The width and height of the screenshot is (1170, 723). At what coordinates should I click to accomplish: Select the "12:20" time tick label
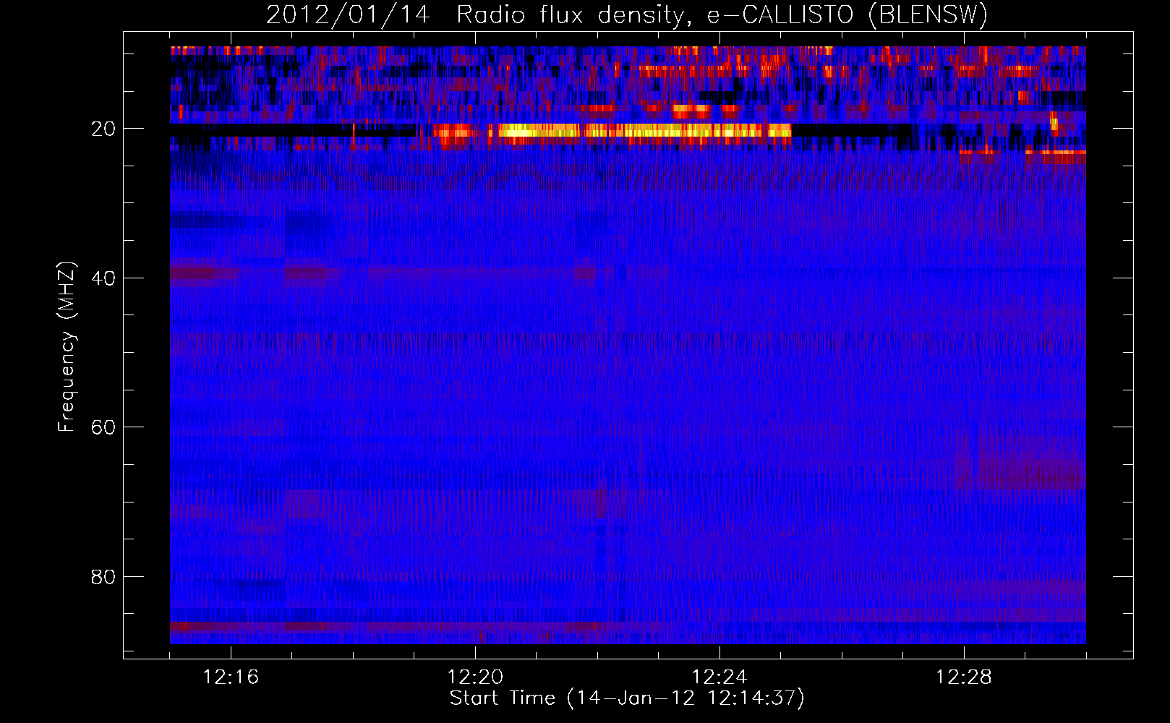[475, 677]
